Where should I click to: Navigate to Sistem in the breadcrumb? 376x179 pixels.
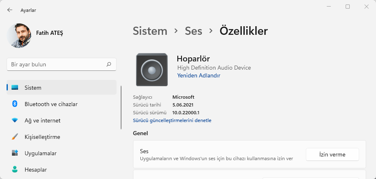(150, 31)
